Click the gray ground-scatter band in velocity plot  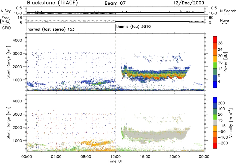155,135
